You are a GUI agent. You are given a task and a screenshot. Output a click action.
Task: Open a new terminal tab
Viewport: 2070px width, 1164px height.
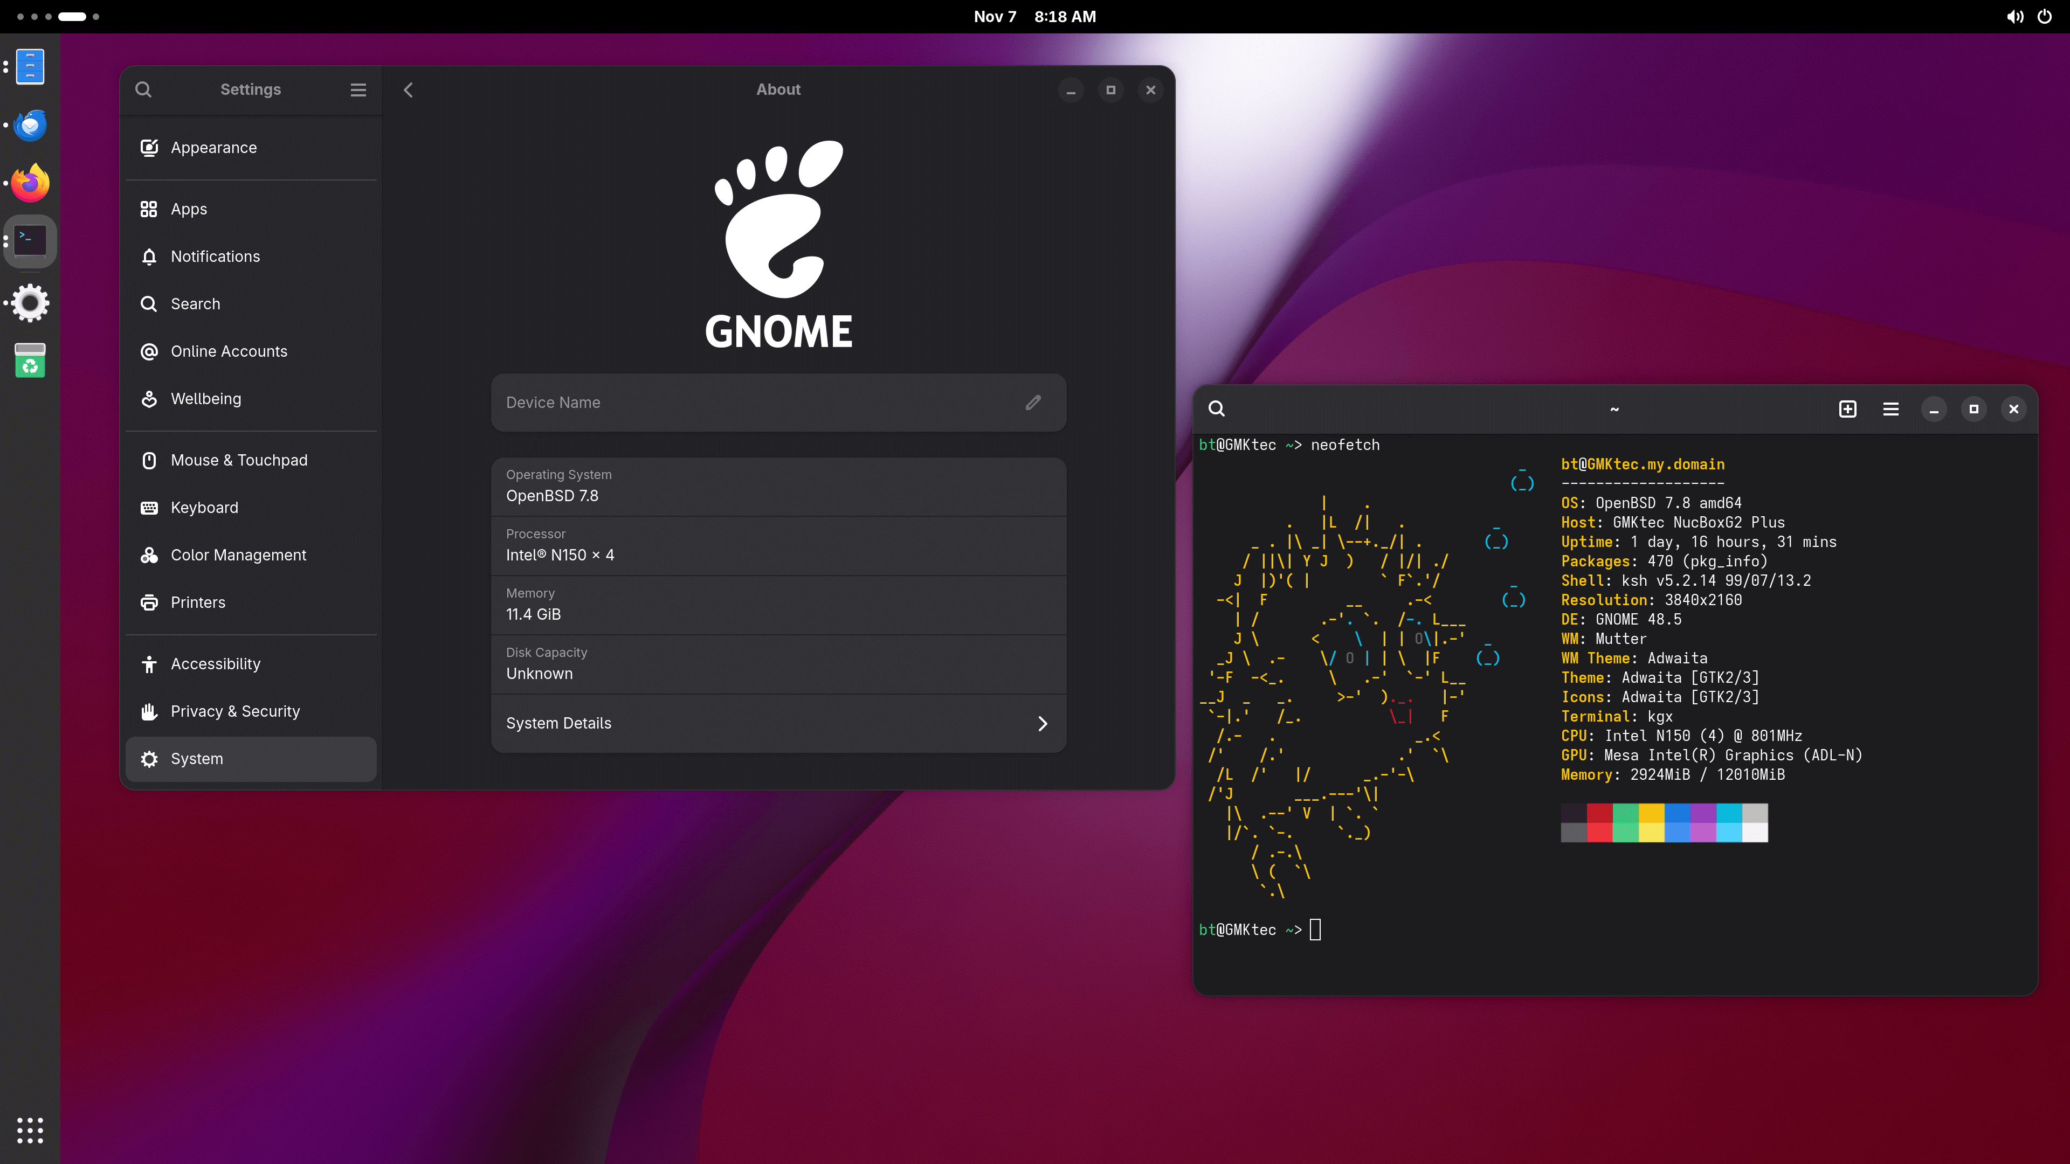(x=1848, y=409)
